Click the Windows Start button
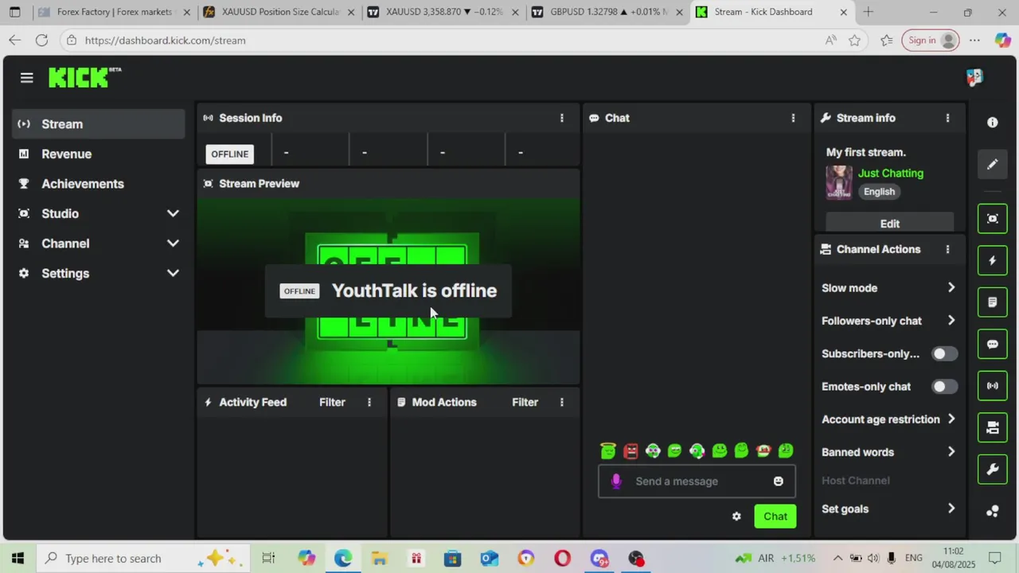This screenshot has height=573, width=1019. click(18, 558)
